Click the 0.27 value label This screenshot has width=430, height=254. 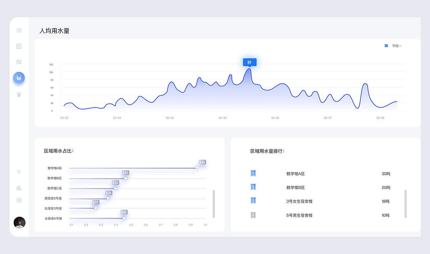coord(96,202)
